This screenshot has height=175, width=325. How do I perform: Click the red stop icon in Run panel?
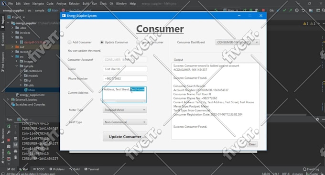pos(9,140)
